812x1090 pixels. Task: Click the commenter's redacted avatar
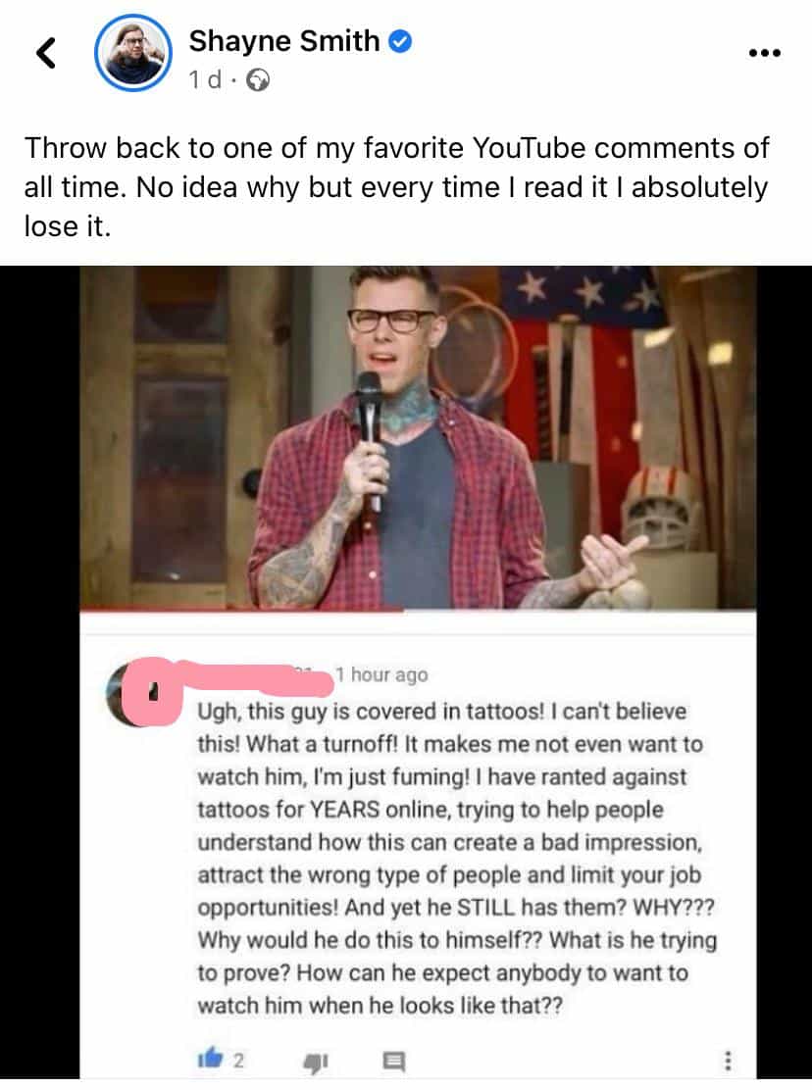pos(135,693)
